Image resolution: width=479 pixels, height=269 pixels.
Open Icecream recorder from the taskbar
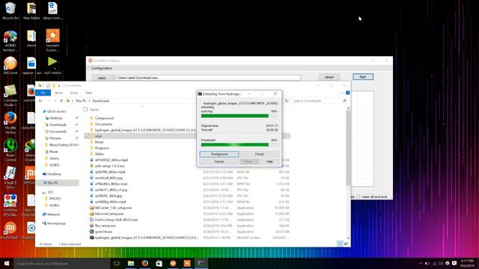point(187,263)
